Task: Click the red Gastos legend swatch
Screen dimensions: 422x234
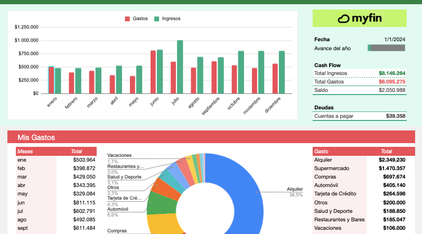Action: tap(127, 18)
